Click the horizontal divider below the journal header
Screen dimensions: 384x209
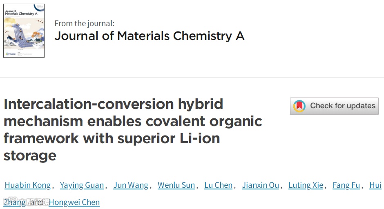point(192,78)
